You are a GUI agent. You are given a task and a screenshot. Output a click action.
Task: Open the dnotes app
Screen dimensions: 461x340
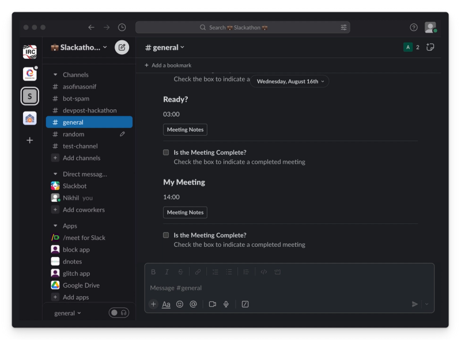pyautogui.click(x=89, y=261)
